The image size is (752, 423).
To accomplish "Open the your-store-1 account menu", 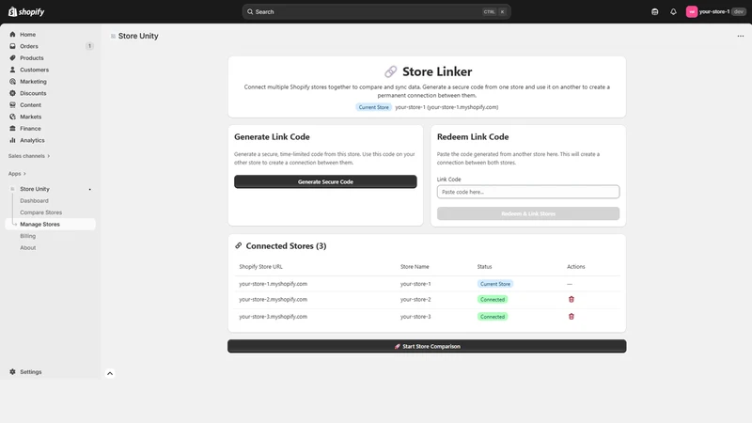I will pyautogui.click(x=715, y=11).
